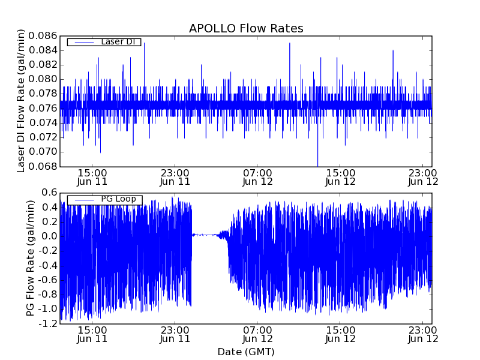Click "15:00 Jun 11" under the PG Loop plot
The height and width of the screenshot is (360, 480).
92,335
